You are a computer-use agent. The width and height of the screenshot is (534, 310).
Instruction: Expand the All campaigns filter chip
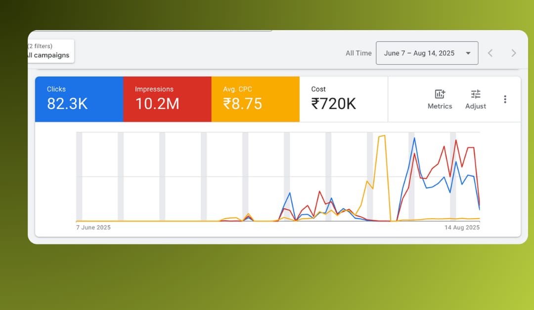[x=48, y=55]
